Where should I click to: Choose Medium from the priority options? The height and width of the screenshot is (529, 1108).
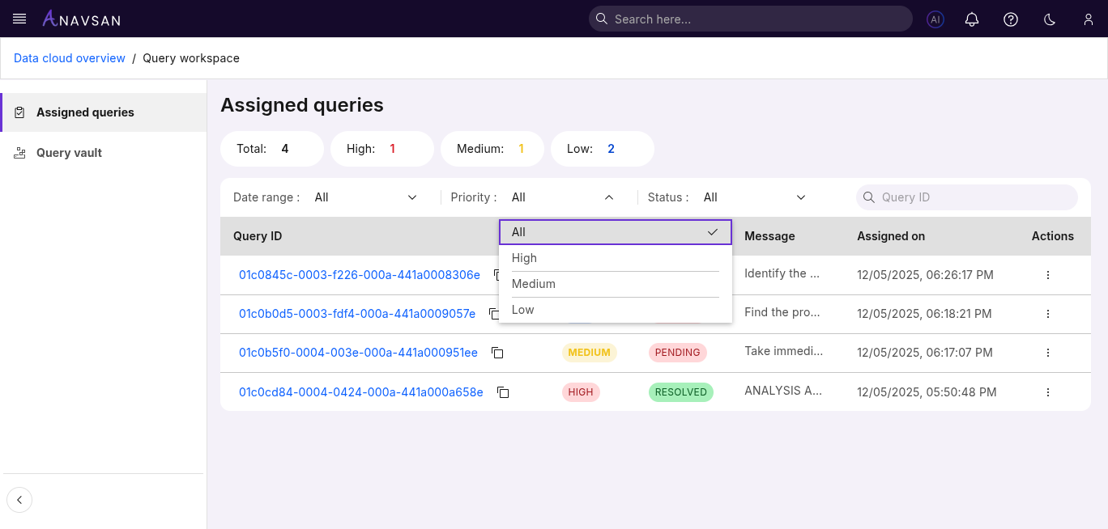534,284
